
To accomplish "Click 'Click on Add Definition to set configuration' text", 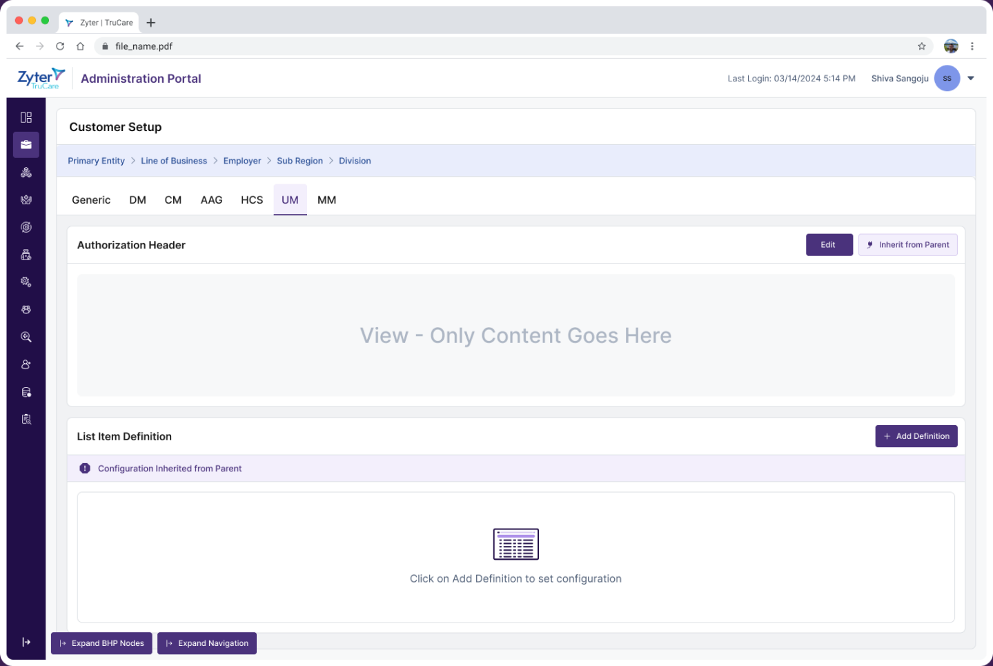I will tap(515, 578).
